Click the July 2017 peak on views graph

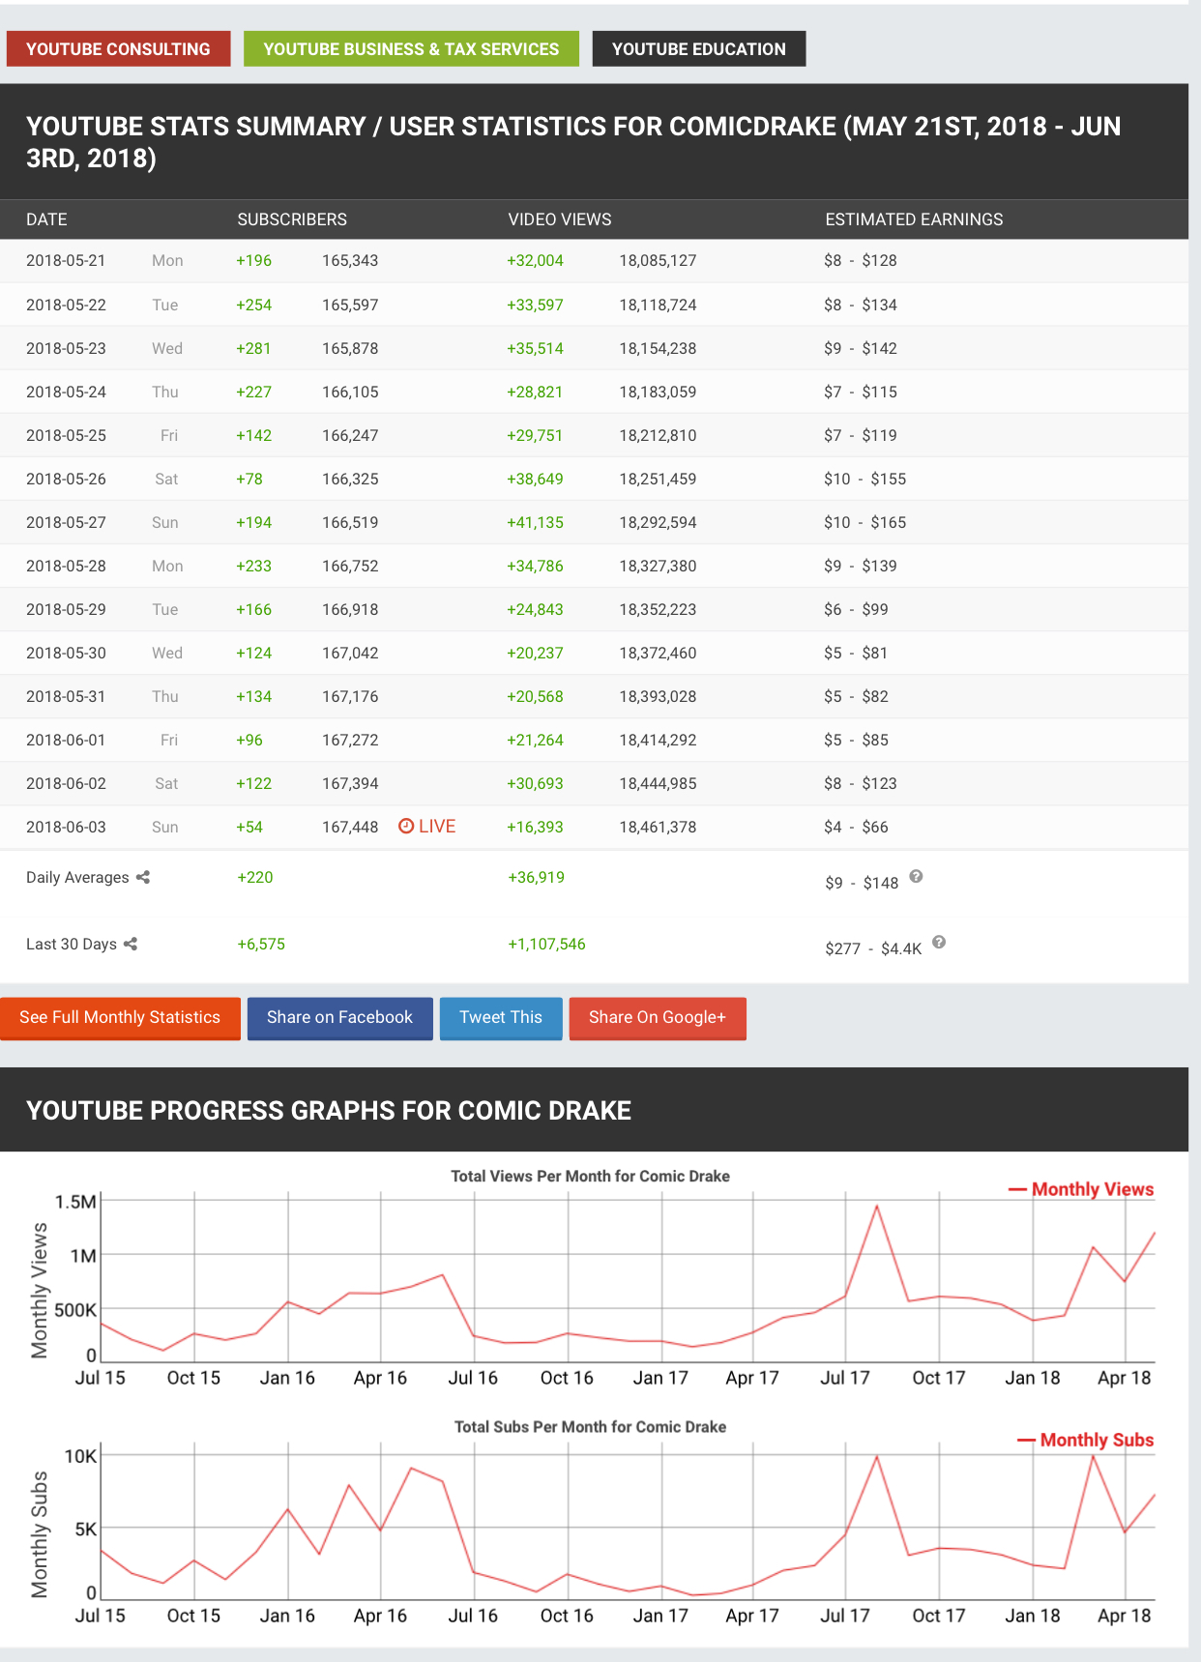(x=877, y=1206)
